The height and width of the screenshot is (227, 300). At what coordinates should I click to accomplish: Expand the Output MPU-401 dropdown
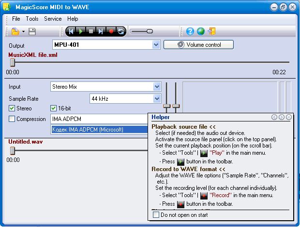coord(156,45)
